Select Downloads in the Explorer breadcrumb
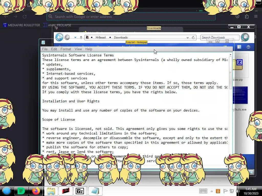The width and height of the screenshot is (262, 196). tap(121, 38)
